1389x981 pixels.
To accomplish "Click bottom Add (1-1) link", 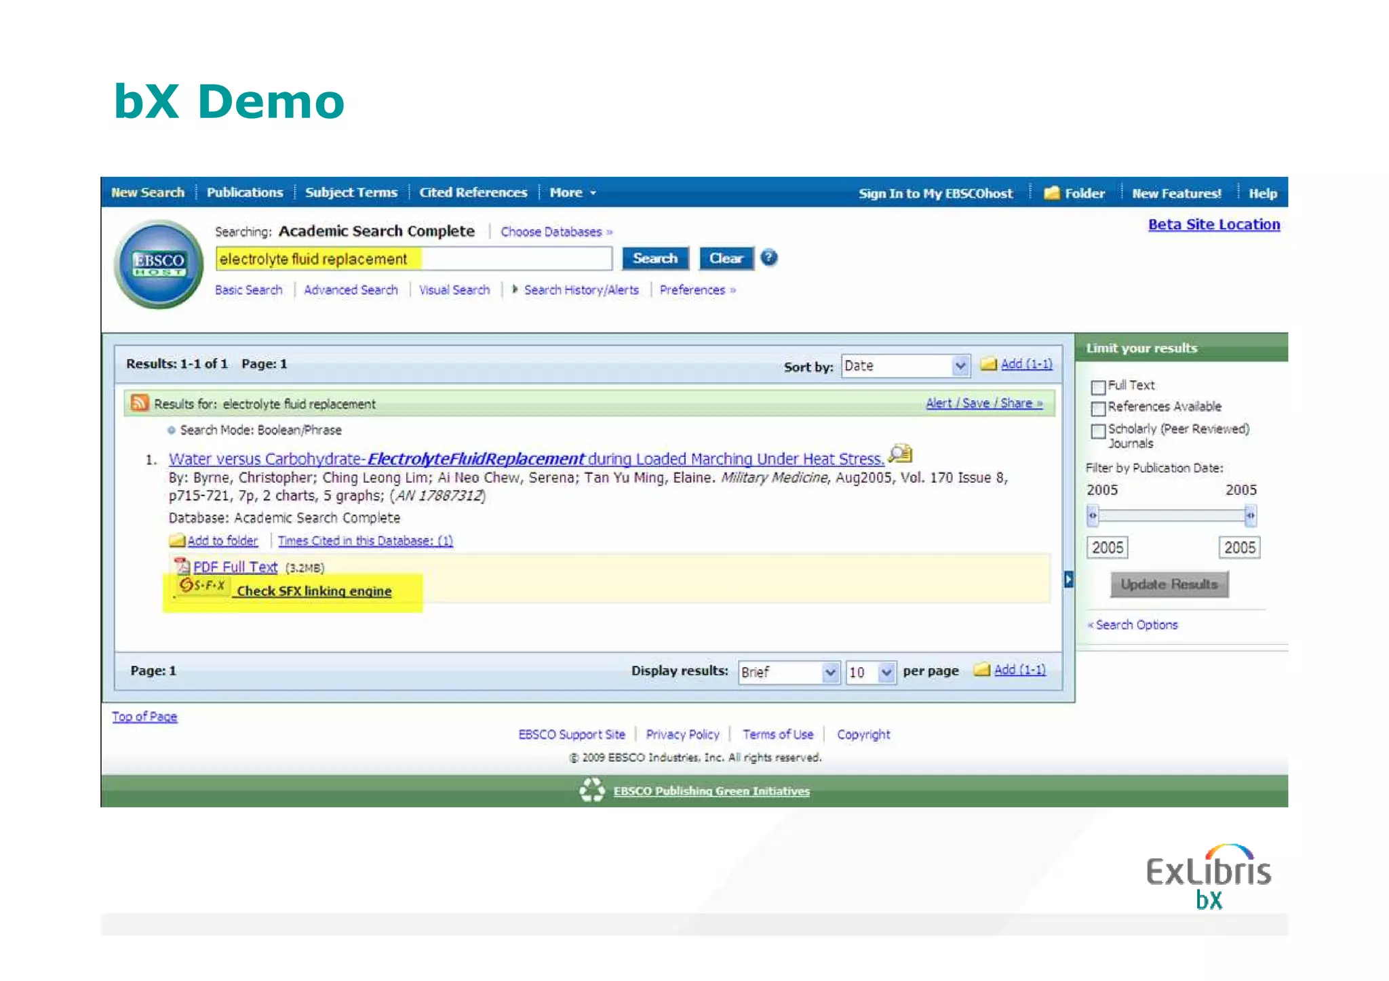I will pos(1020,670).
